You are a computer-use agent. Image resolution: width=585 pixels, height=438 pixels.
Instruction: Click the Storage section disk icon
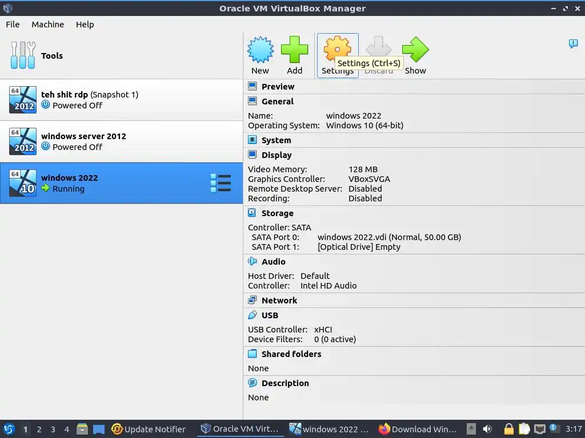(252, 213)
